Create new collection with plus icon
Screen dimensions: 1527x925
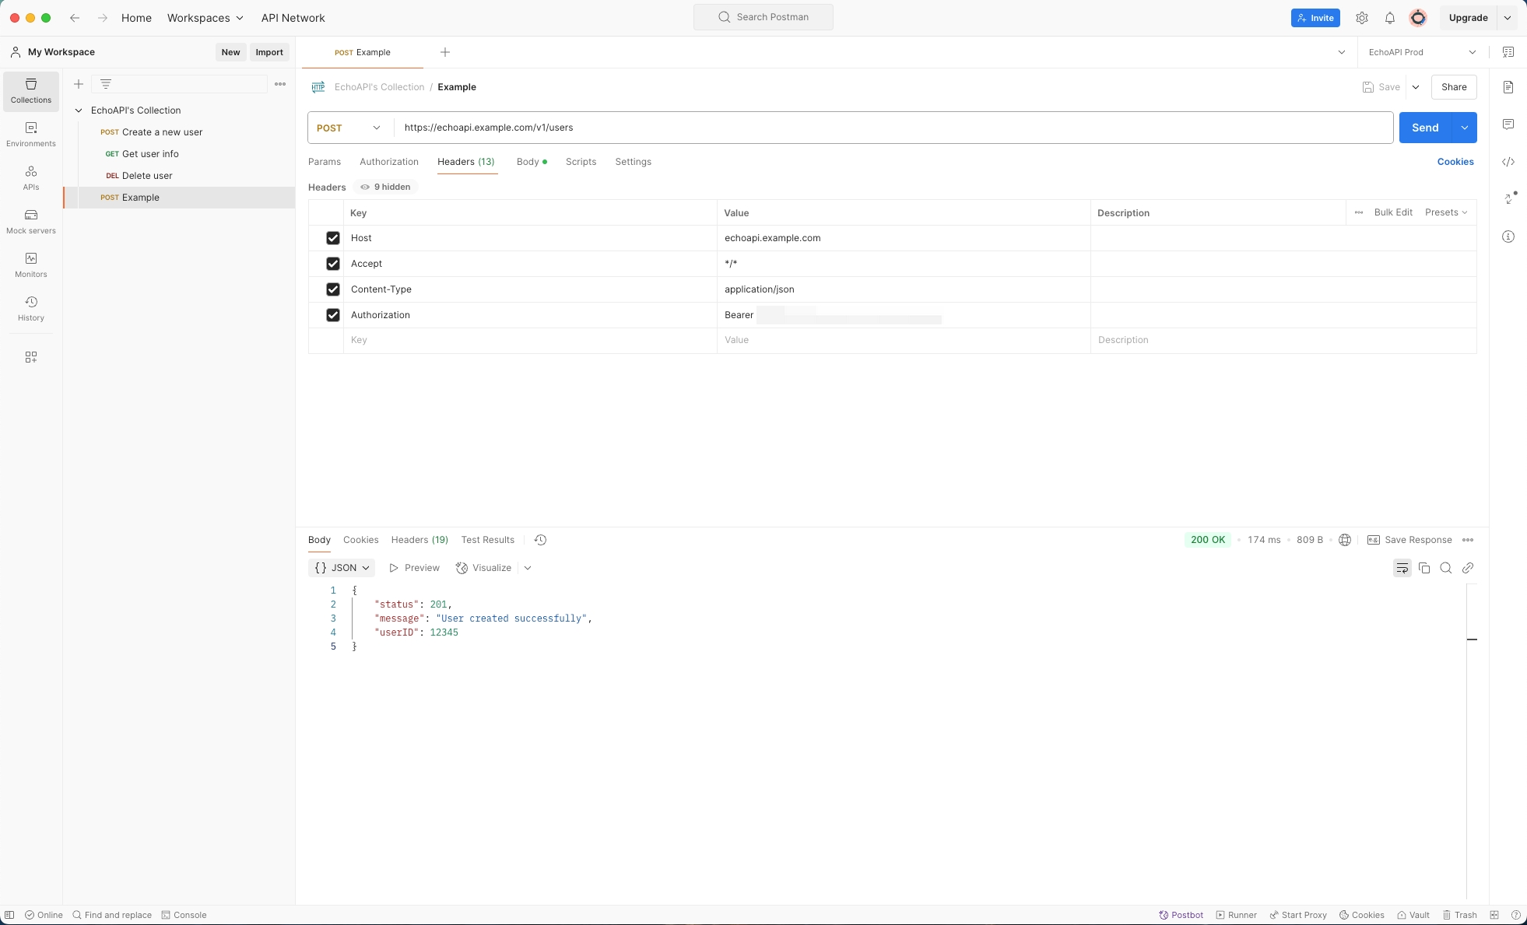pos(79,84)
